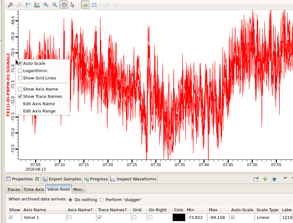This screenshot has height=223, width=293.
Task: Click the Add Formula plus-F icon
Action: (x=274, y=179)
